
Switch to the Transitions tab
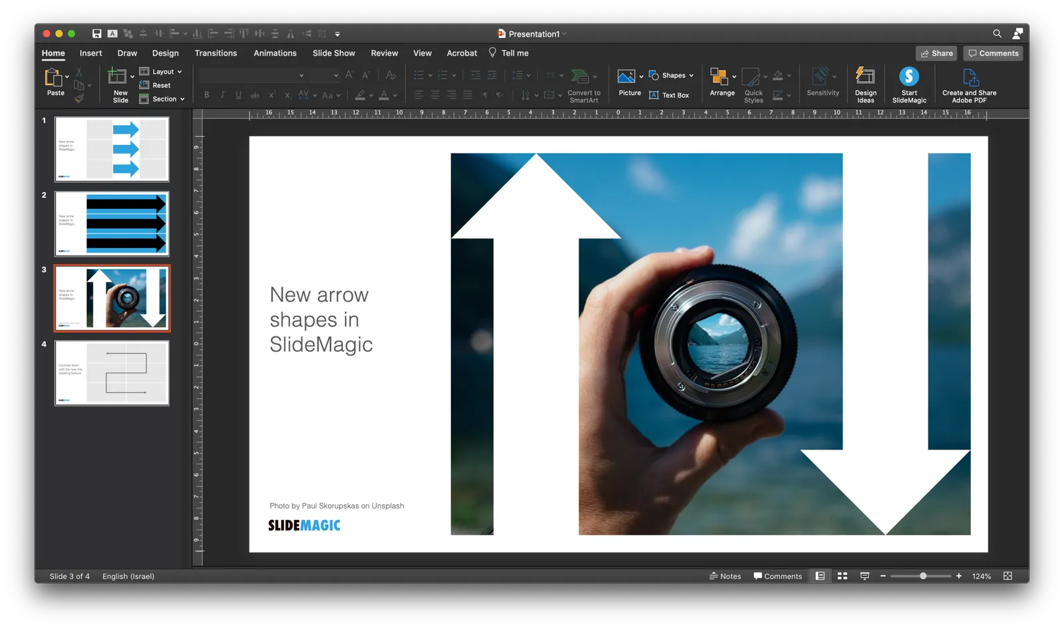215,53
